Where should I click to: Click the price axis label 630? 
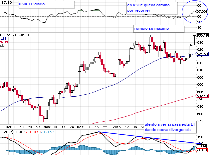coord(200,43)
